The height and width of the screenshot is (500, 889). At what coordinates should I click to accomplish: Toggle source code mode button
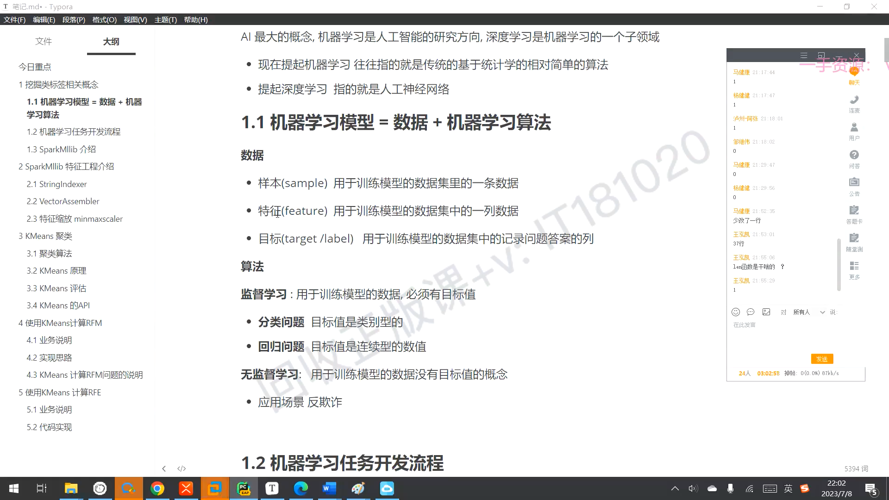click(x=182, y=469)
